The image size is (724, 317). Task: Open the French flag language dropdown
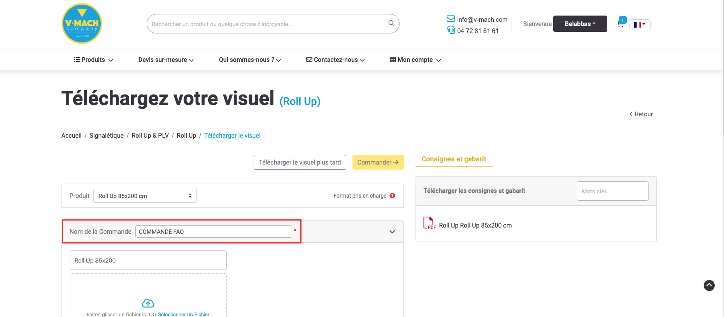click(x=639, y=25)
